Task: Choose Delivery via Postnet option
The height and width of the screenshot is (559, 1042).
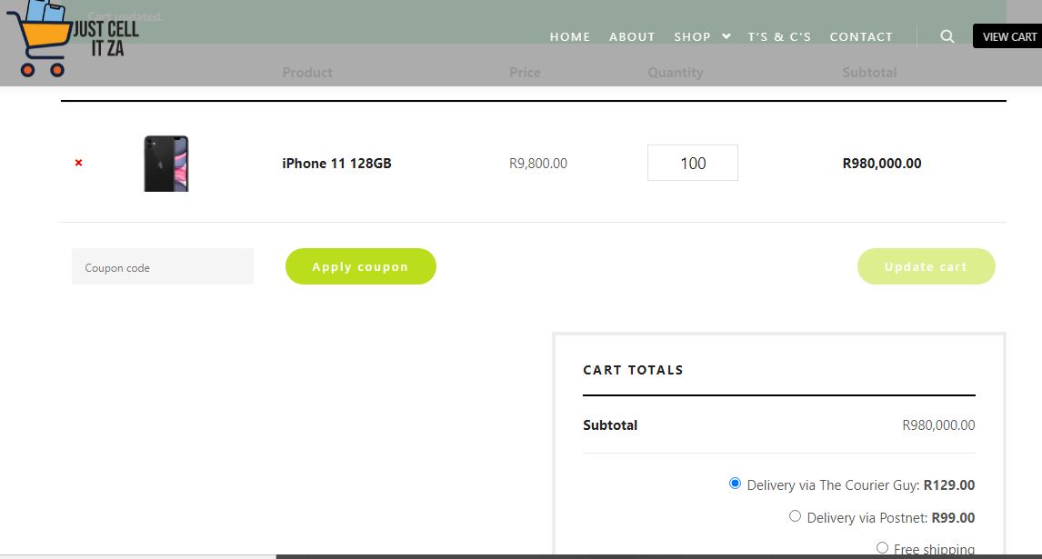Action: 795,516
